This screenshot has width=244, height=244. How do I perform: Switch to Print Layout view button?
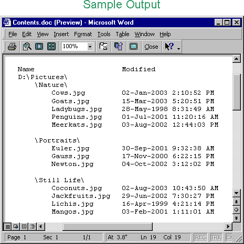(24, 227)
